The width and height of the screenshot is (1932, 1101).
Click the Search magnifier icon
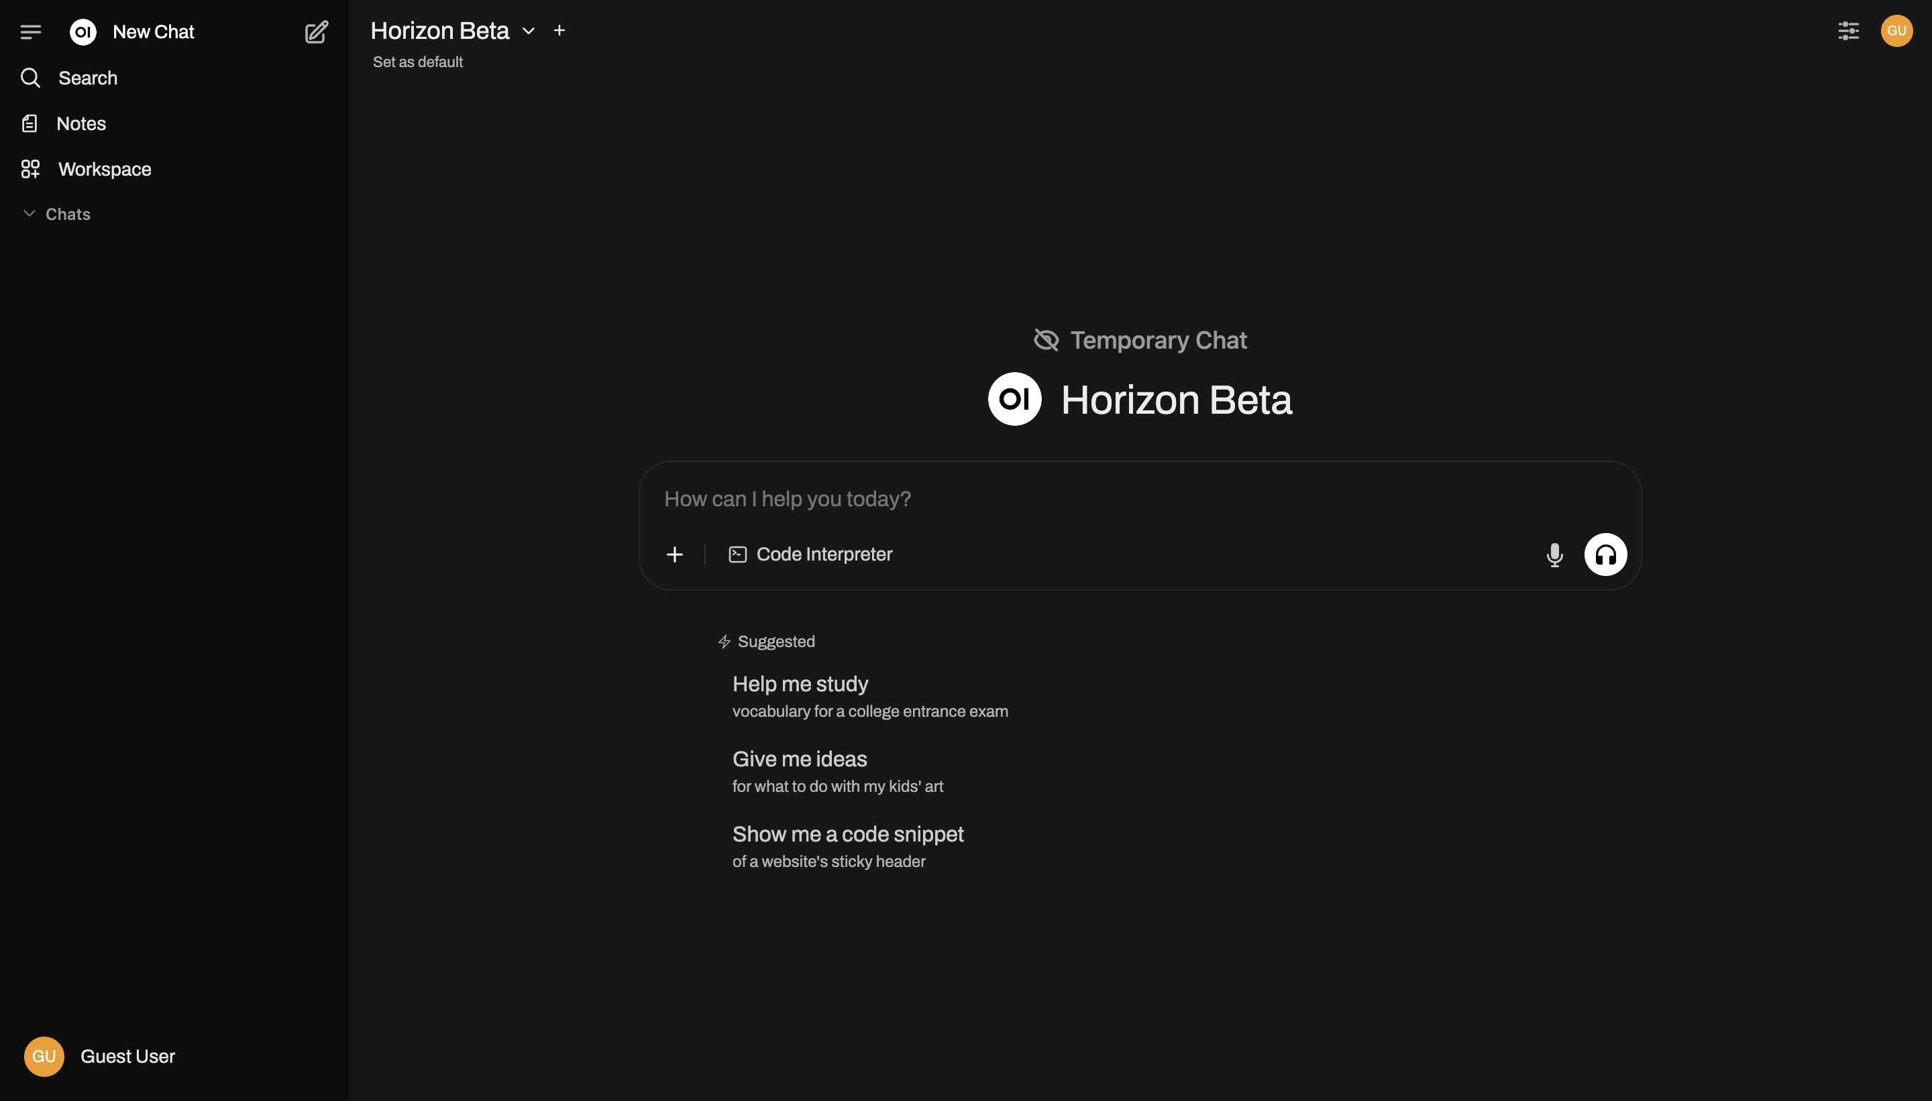coord(30,78)
